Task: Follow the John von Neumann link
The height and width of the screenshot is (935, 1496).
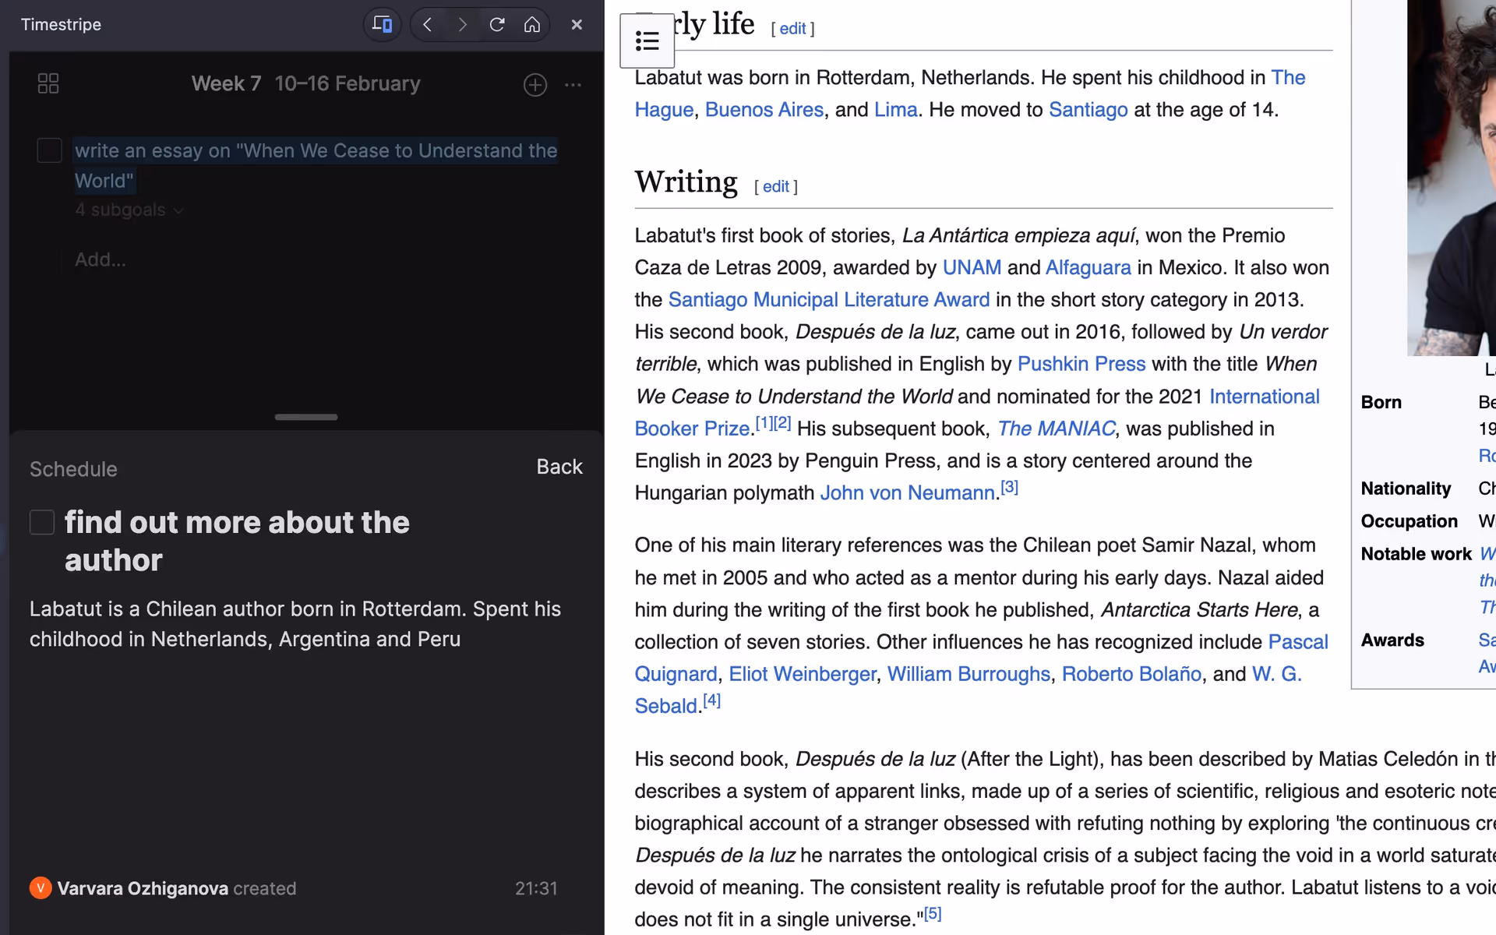Action: point(907,493)
